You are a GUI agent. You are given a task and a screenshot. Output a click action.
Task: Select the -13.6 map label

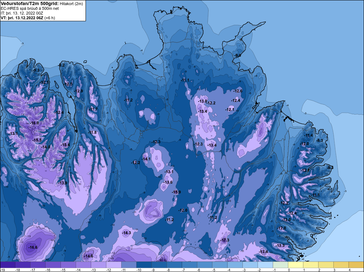pyautogui.click(x=168, y=182)
